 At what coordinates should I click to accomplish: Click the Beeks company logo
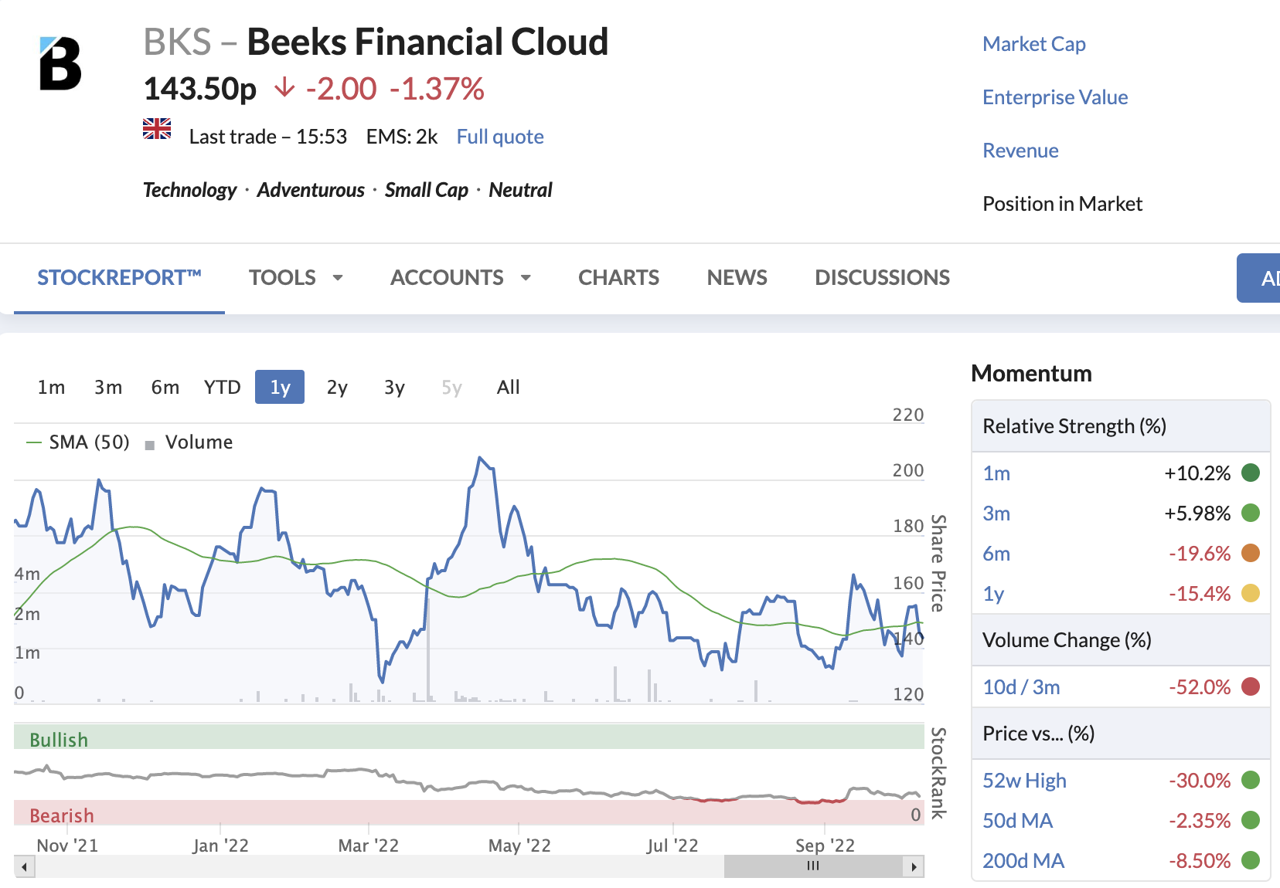coord(60,63)
